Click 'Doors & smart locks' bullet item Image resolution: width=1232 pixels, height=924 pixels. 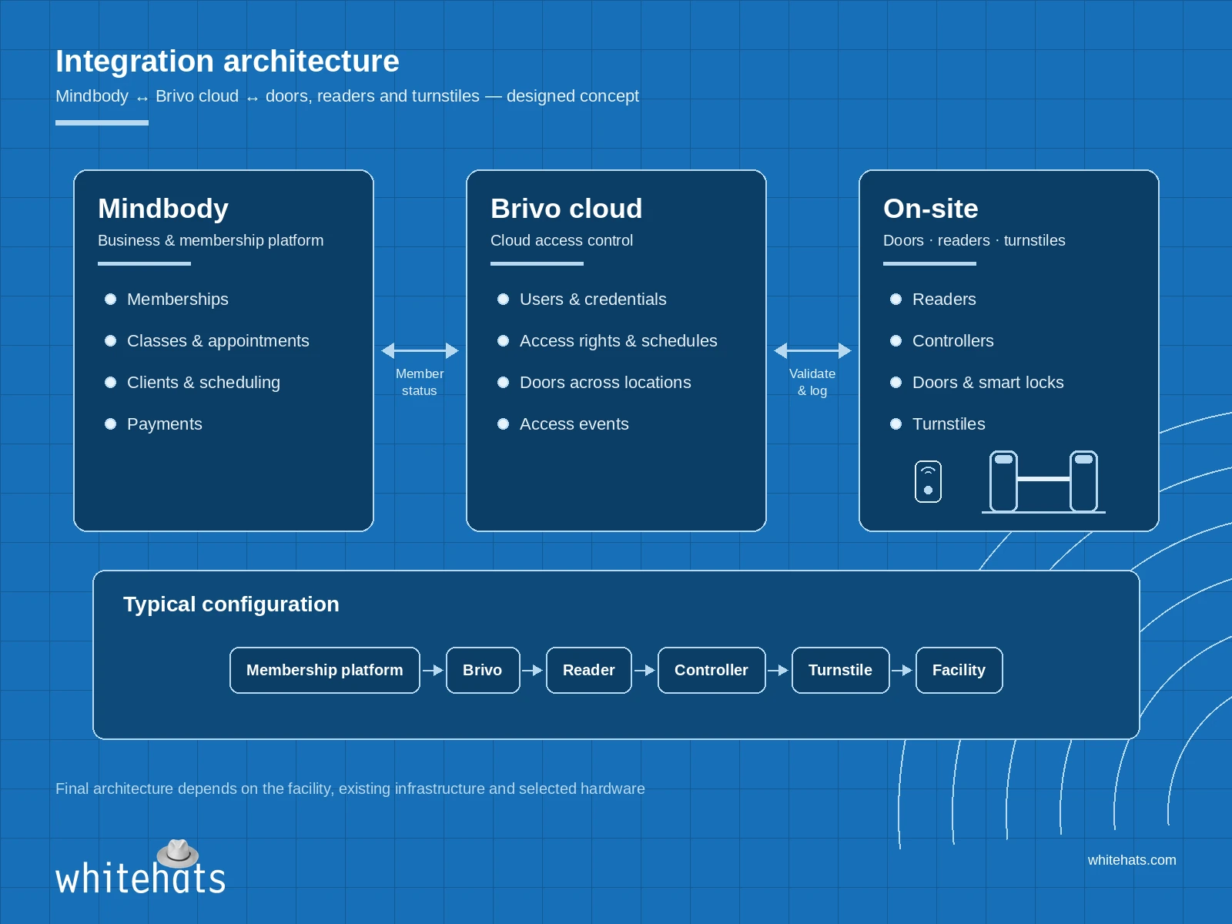point(977,383)
